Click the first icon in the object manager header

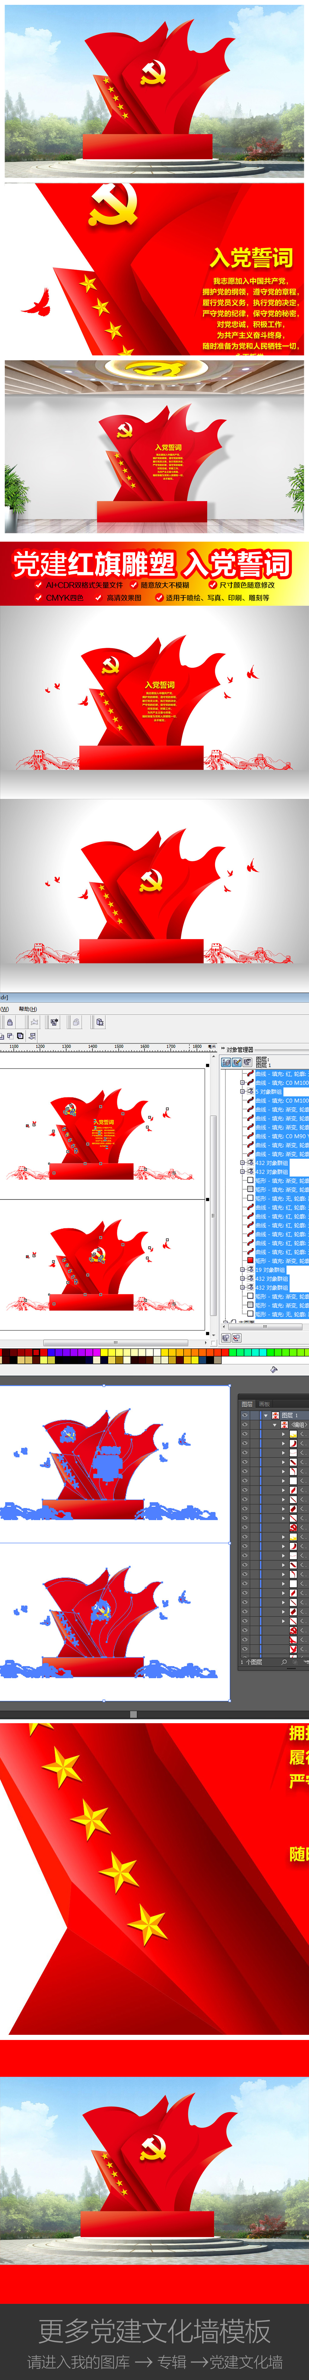226,1062
